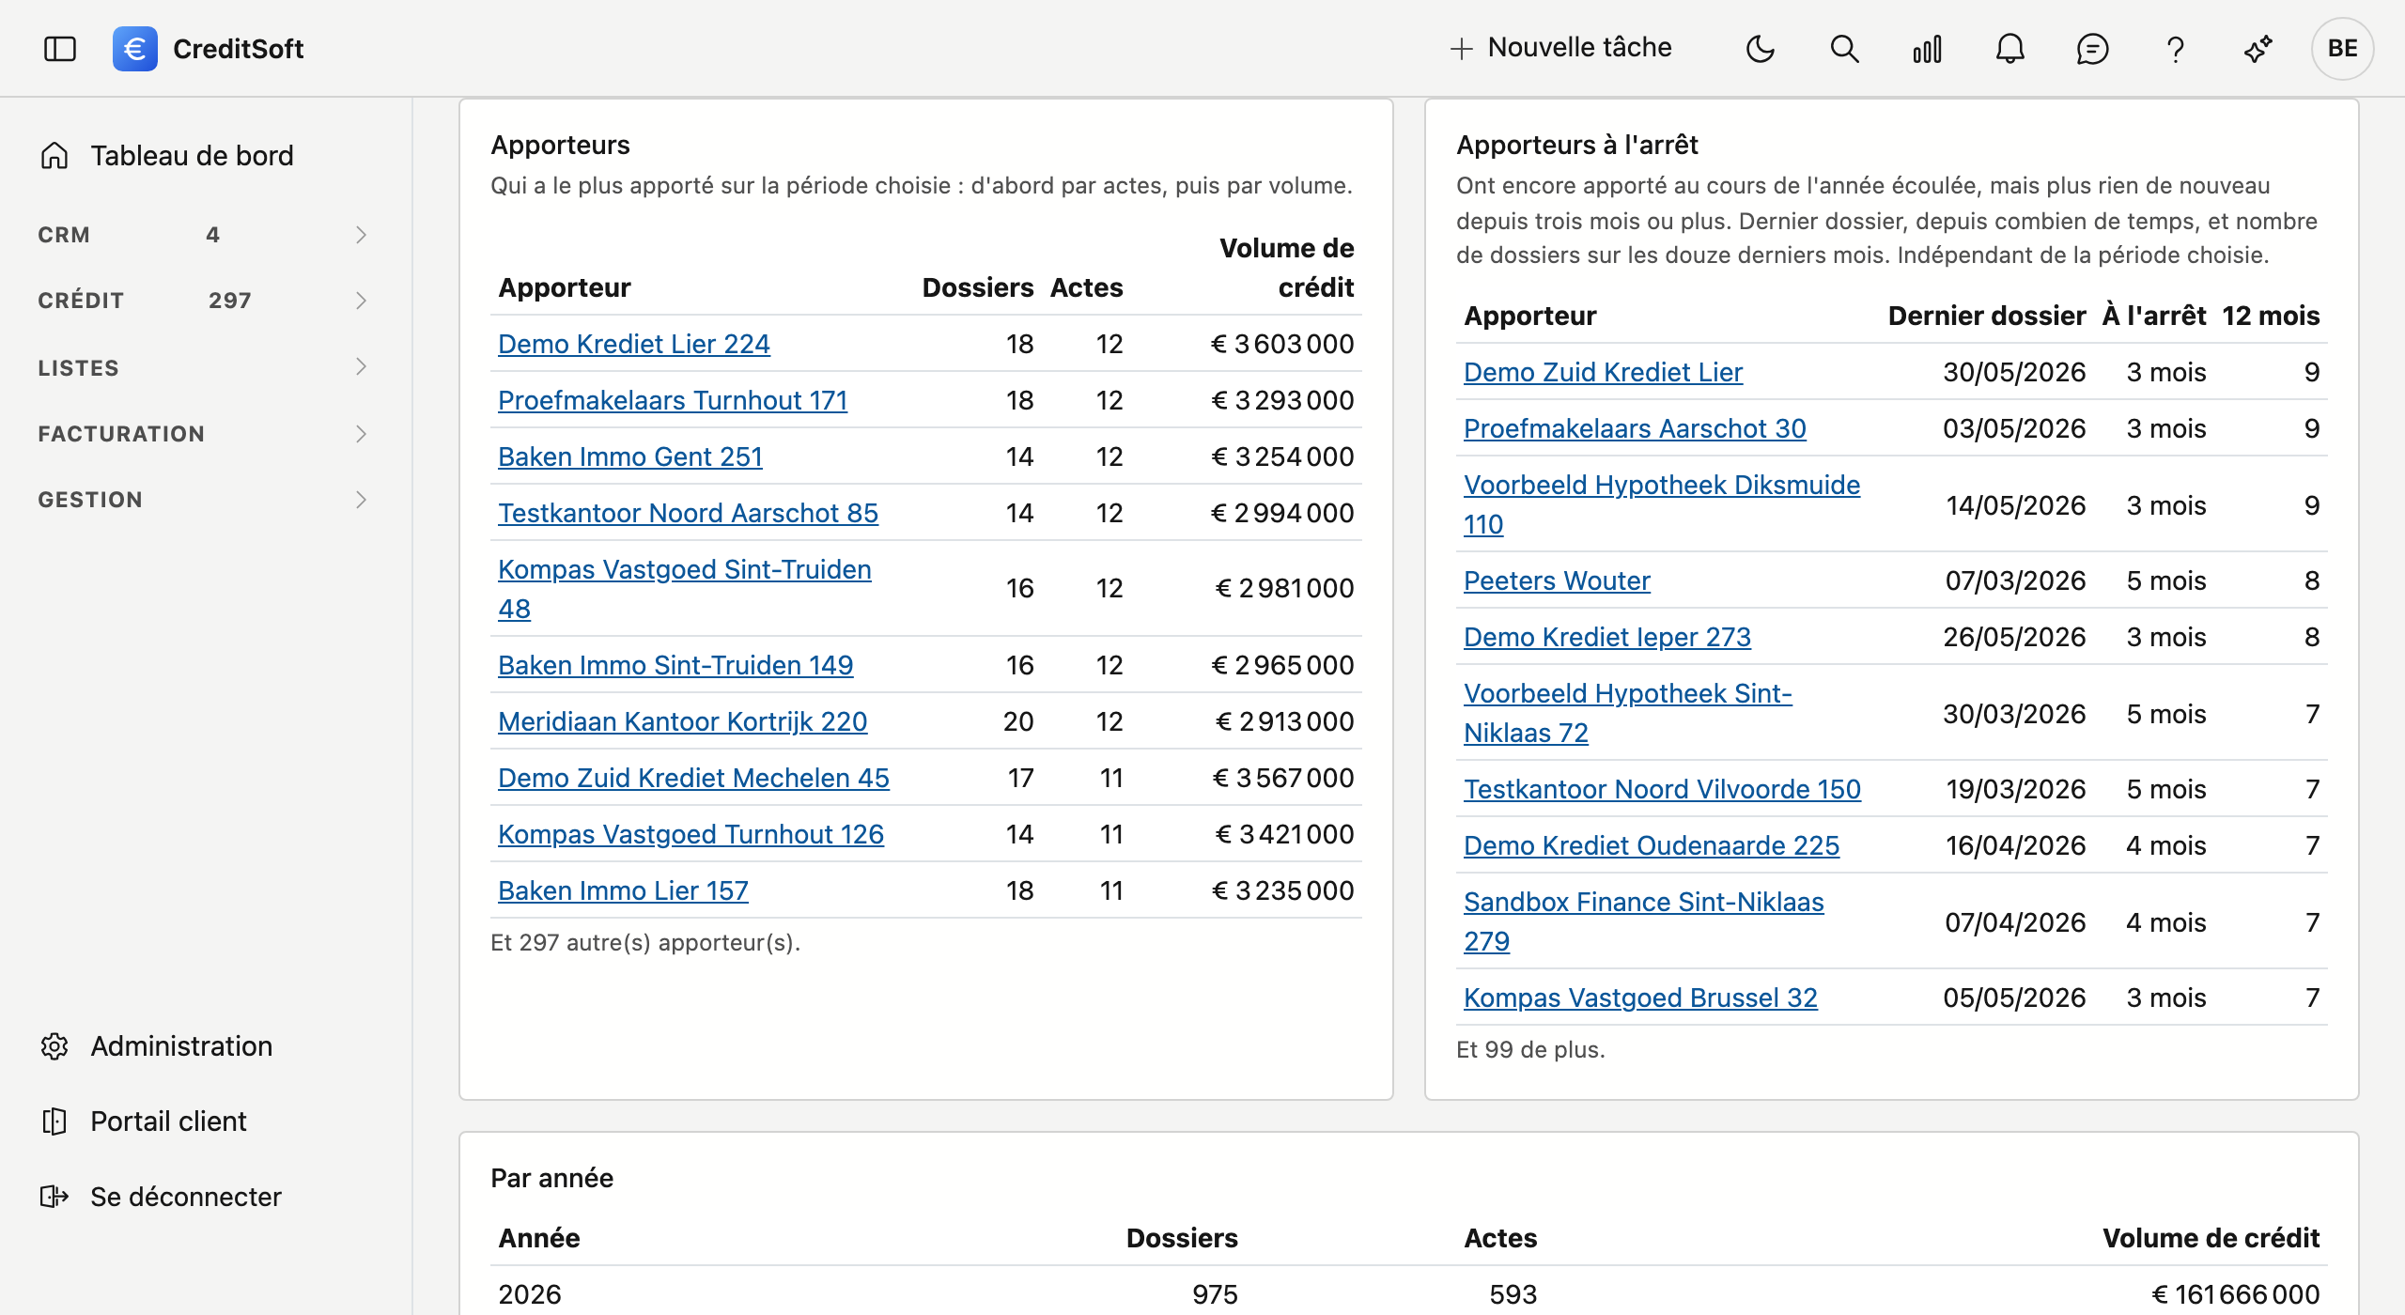The width and height of the screenshot is (2405, 1315).
Task: Click the 2026 year row
Action: pos(1409,1294)
